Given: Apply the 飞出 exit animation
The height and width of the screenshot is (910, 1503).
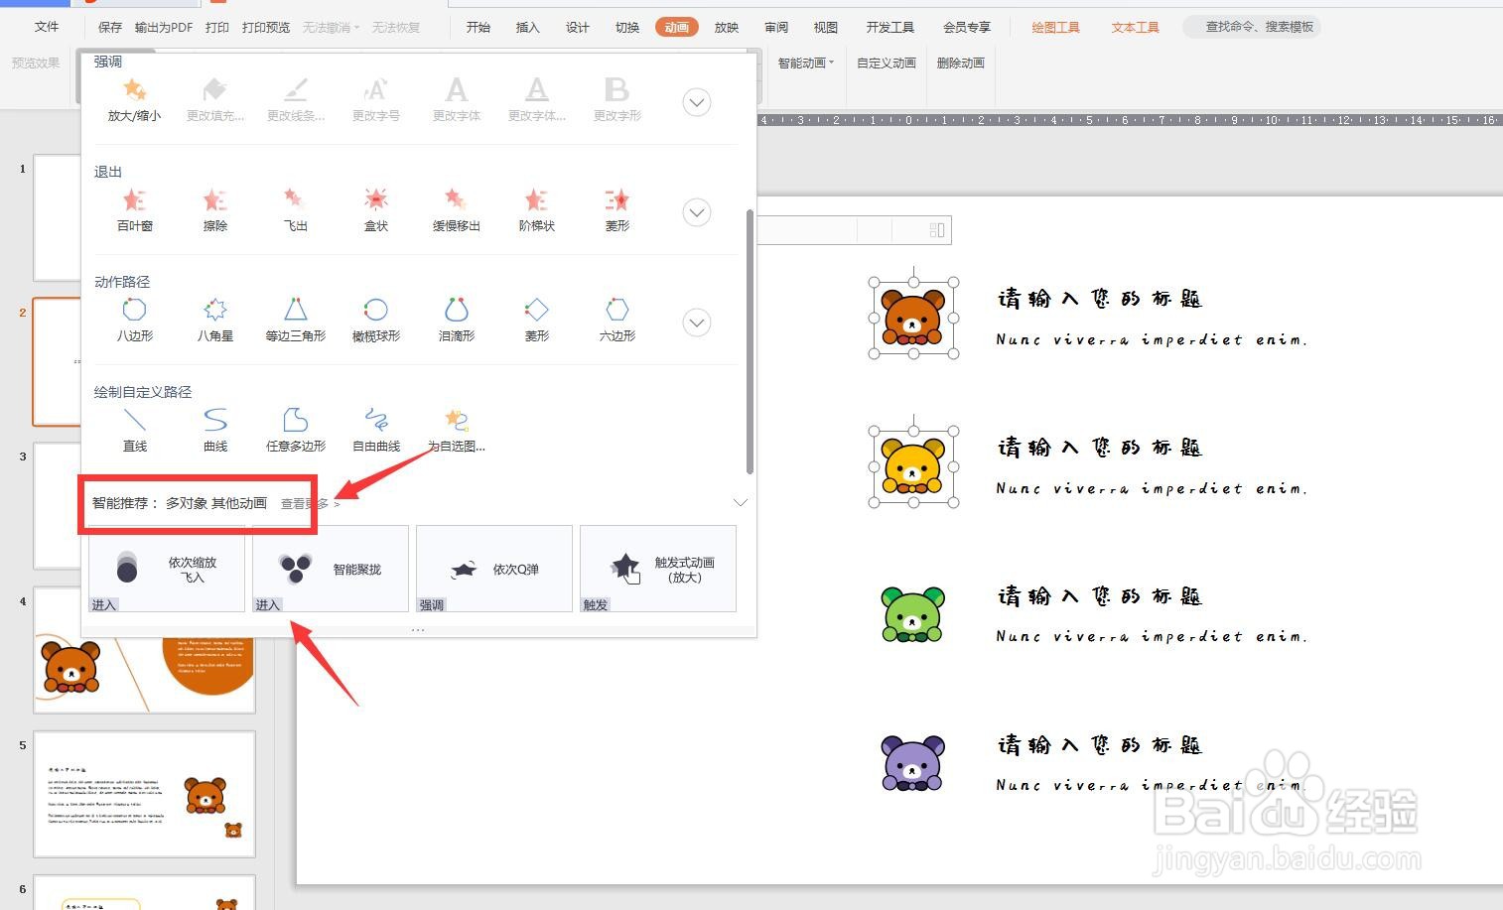Looking at the screenshot, I should (296, 210).
